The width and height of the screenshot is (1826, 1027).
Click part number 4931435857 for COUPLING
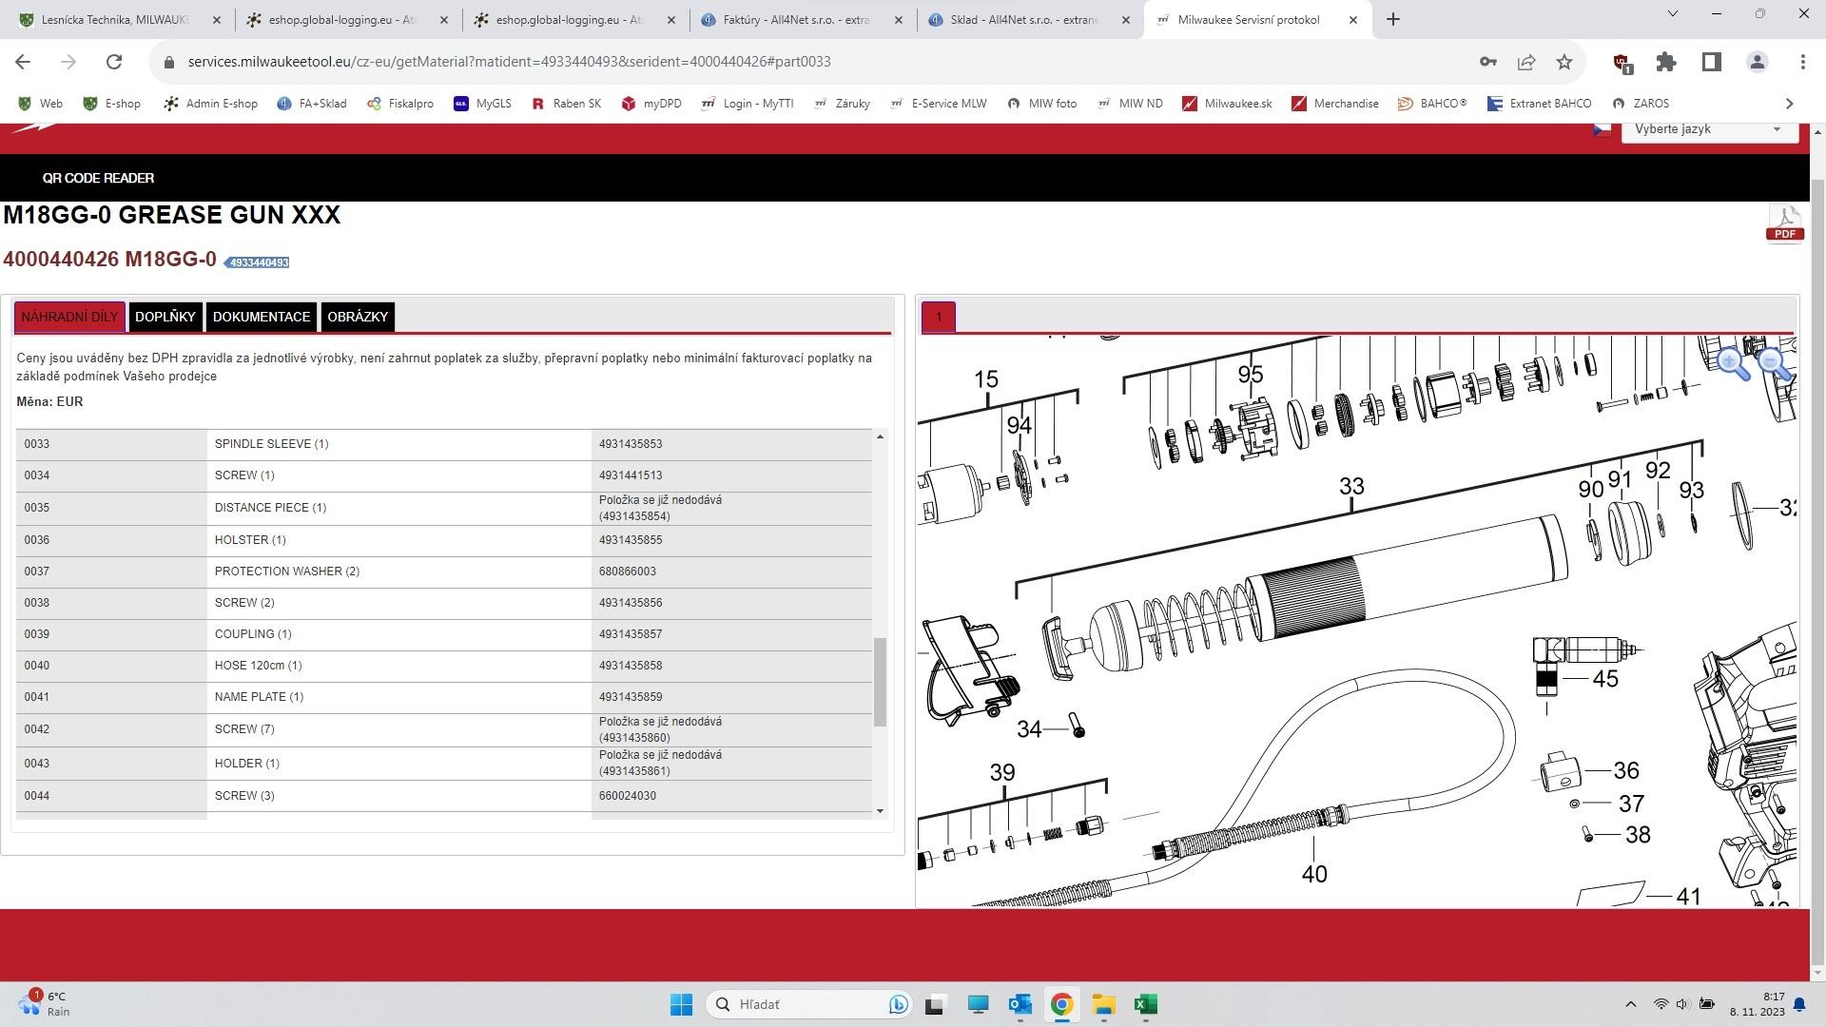[x=631, y=634]
